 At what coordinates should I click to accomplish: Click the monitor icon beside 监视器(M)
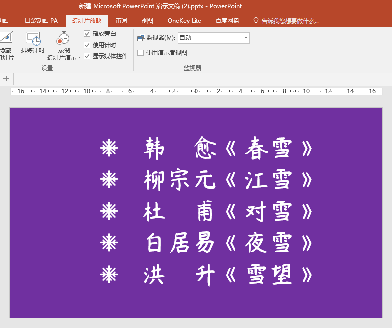(x=141, y=38)
